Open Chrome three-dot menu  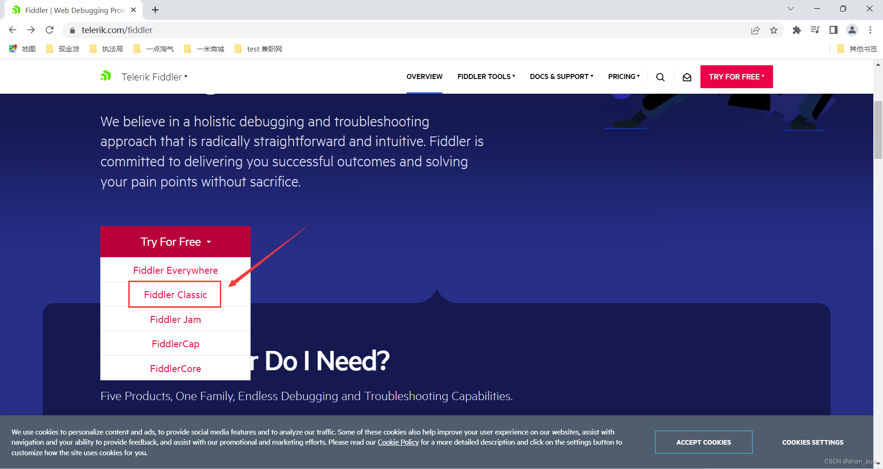pyautogui.click(x=870, y=30)
